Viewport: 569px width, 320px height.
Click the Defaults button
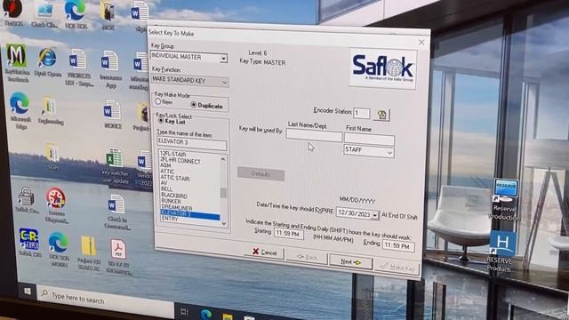pyautogui.click(x=260, y=174)
